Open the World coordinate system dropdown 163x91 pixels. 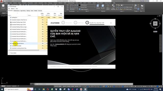(x=74, y=9)
